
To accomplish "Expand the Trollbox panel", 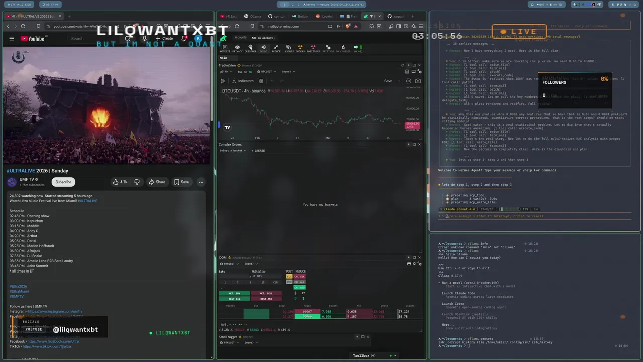I will point(395,356).
